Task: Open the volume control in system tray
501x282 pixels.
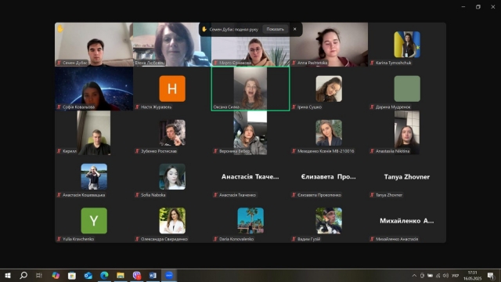Action: (x=445, y=275)
